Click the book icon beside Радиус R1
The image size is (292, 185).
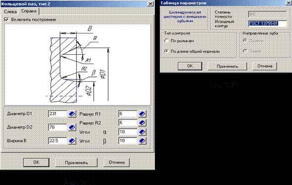coord(142,114)
